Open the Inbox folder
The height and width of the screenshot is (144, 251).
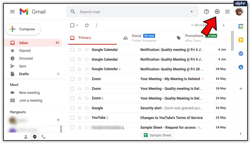click(x=33, y=43)
